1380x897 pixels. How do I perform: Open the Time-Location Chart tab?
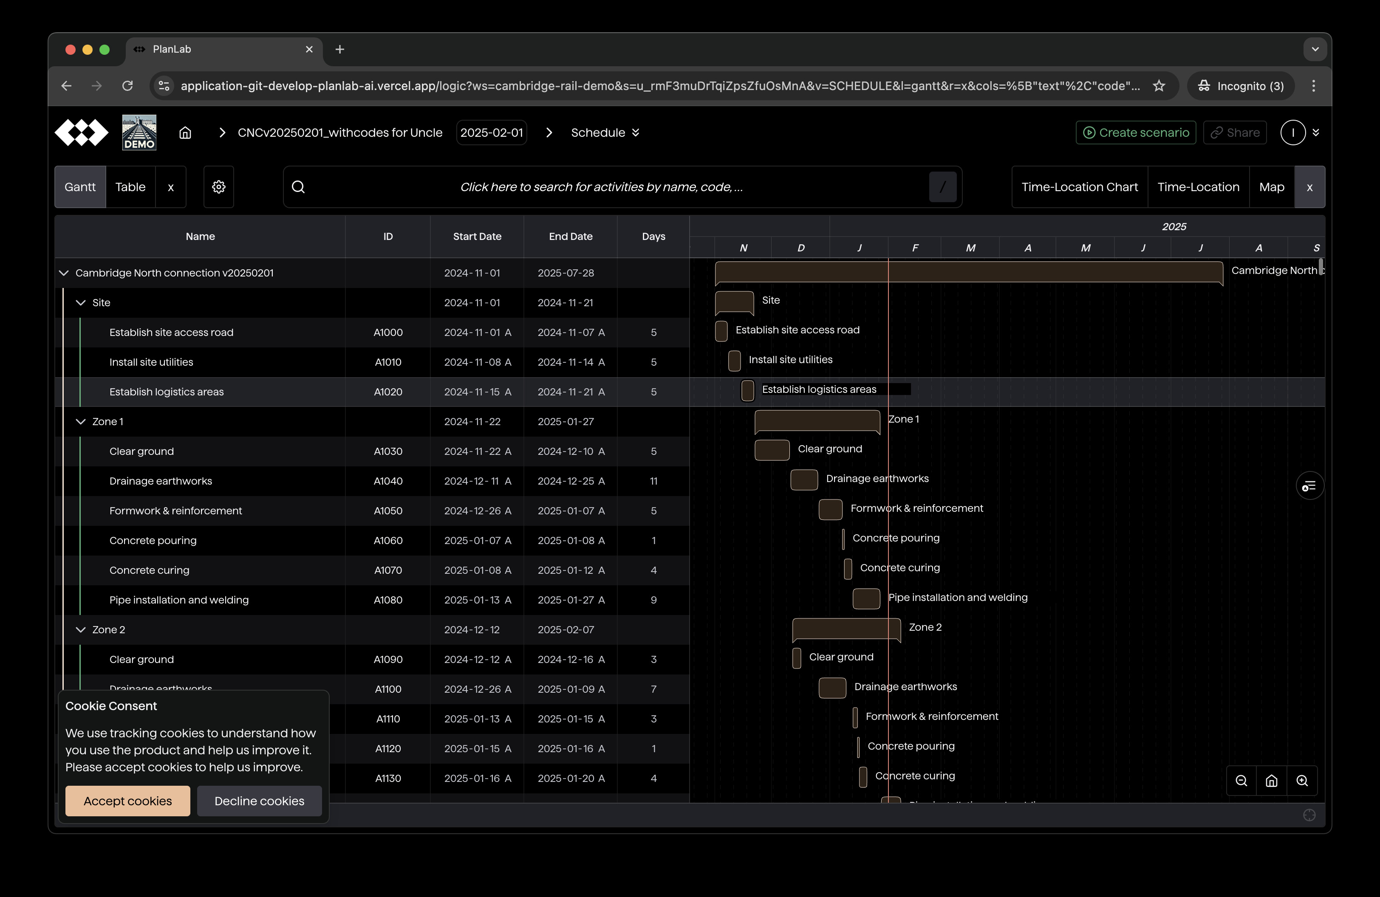1079,186
